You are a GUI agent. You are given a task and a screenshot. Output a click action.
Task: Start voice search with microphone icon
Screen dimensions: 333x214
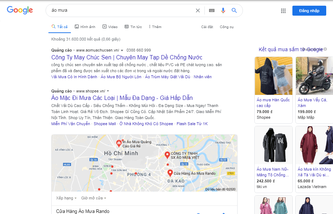tap(223, 10)
